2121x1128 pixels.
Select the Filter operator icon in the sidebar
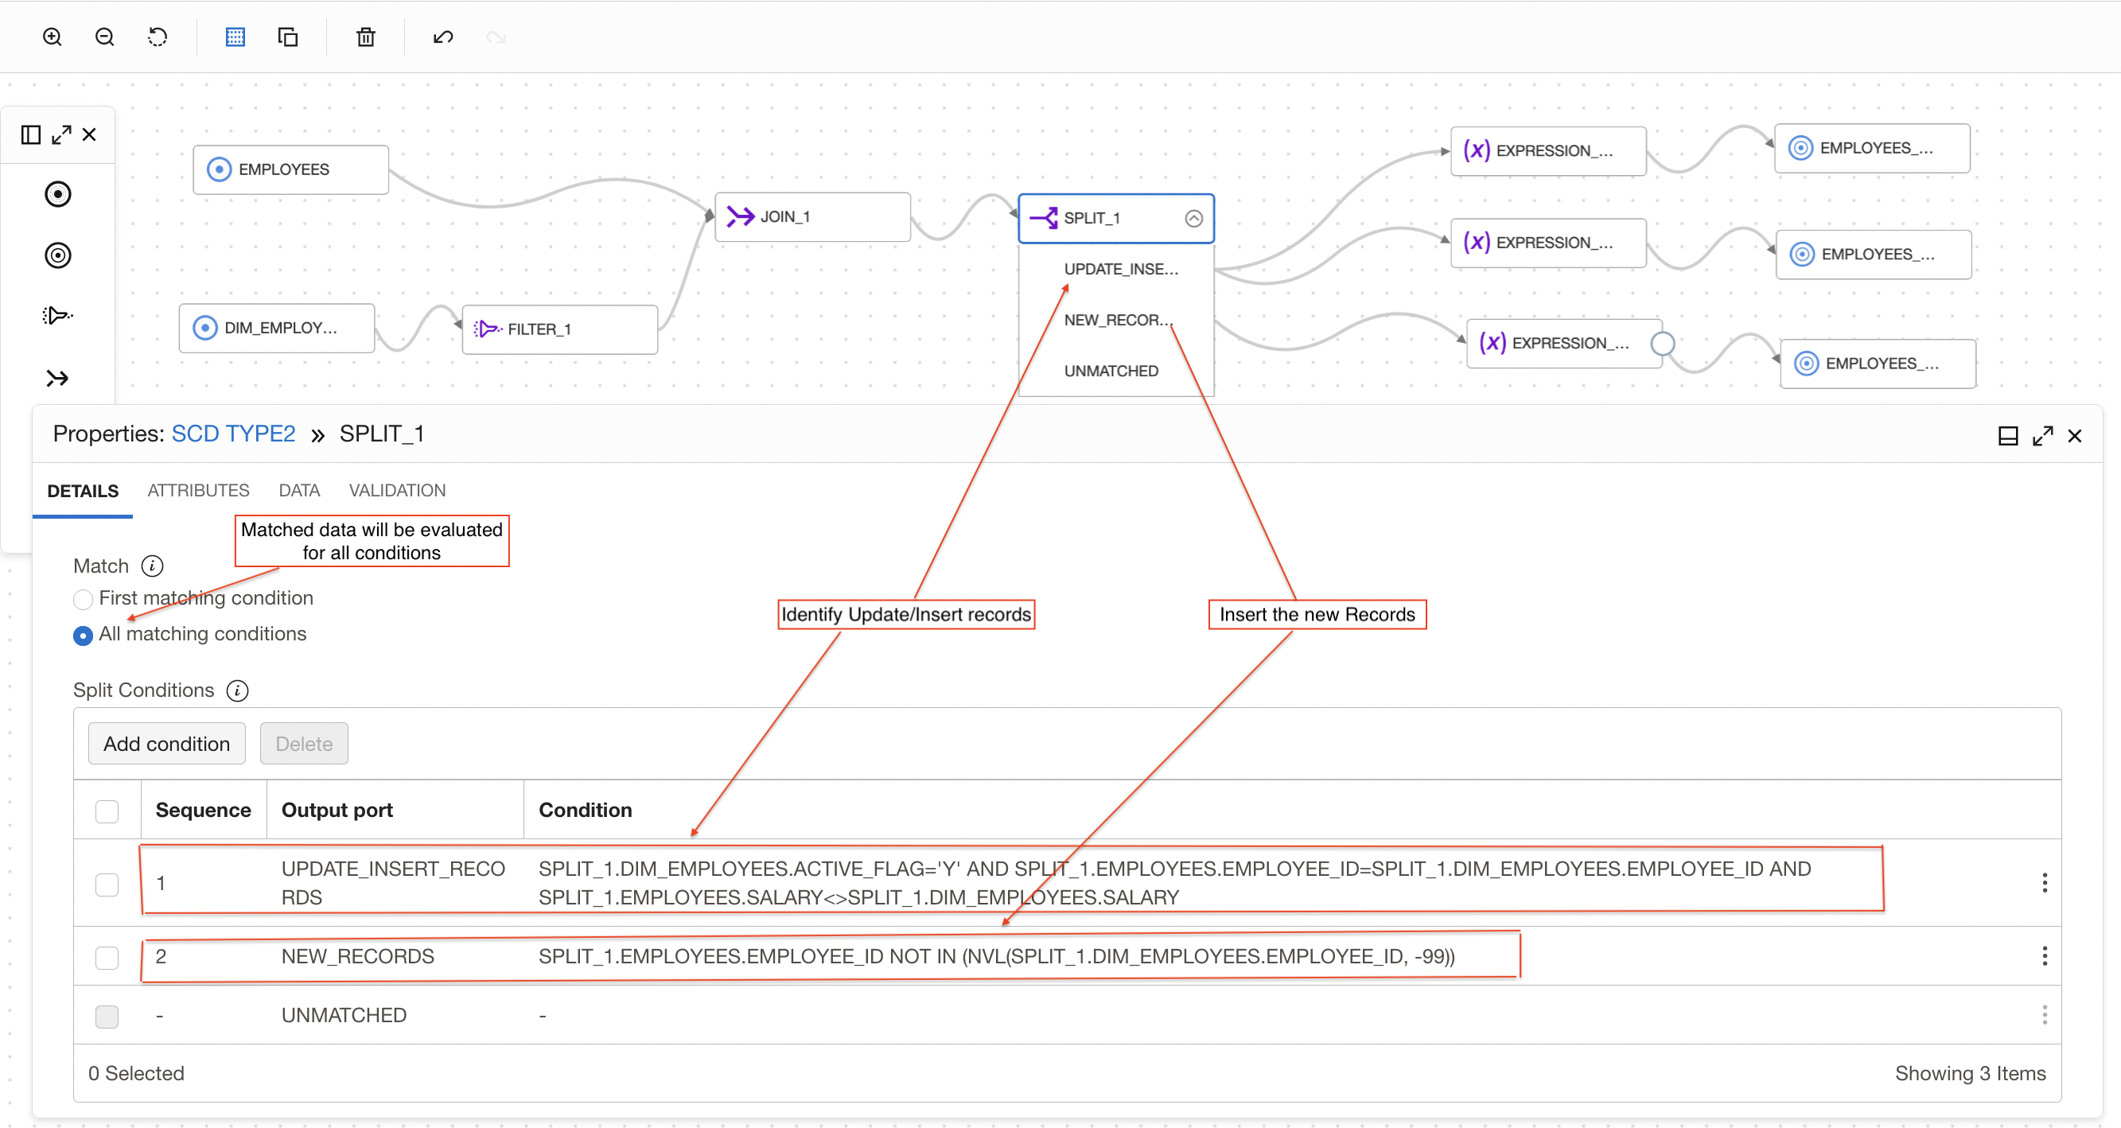[56, 315]
